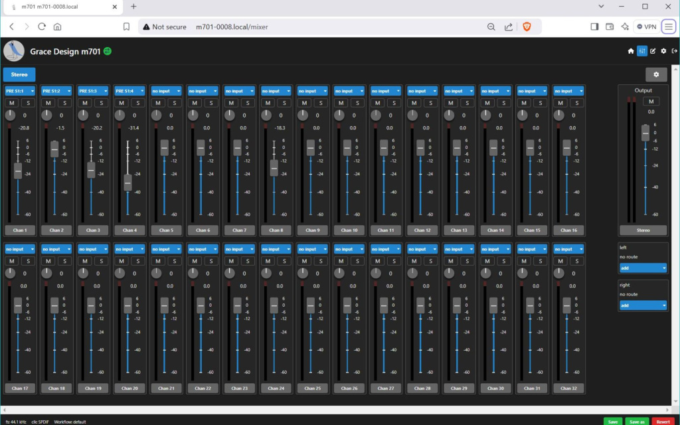Image resolution: width=680 pixels, height=425 pixels.
Task: Click the clk: SPDIF status bar item
Action: pos(40,421)
